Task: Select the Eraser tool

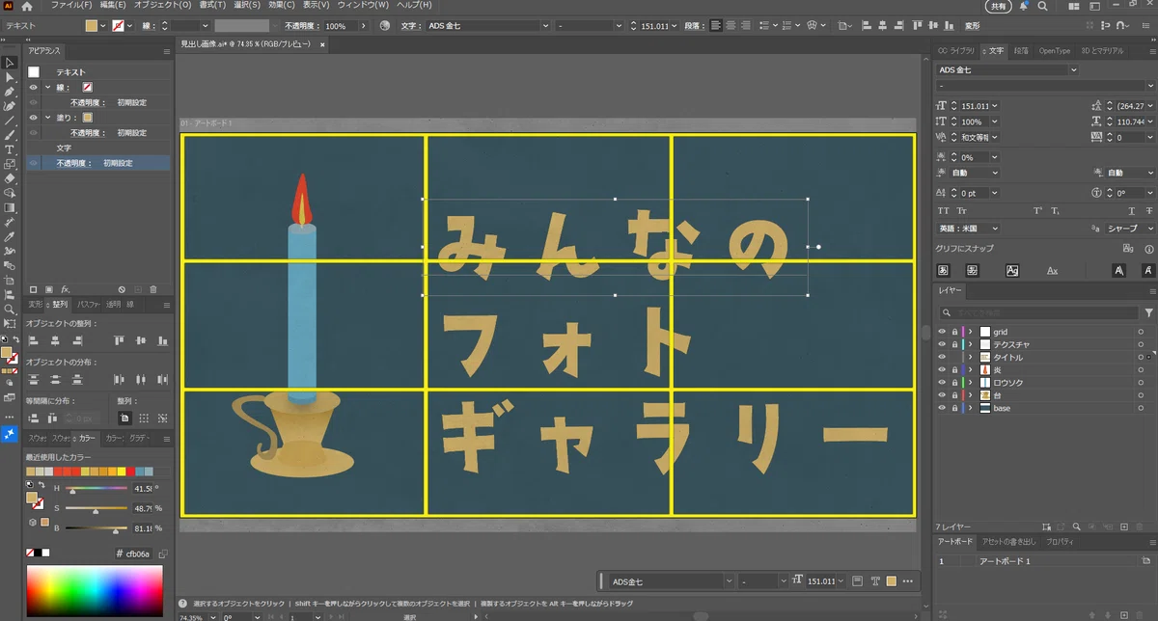Action: [x=10, y=178]
